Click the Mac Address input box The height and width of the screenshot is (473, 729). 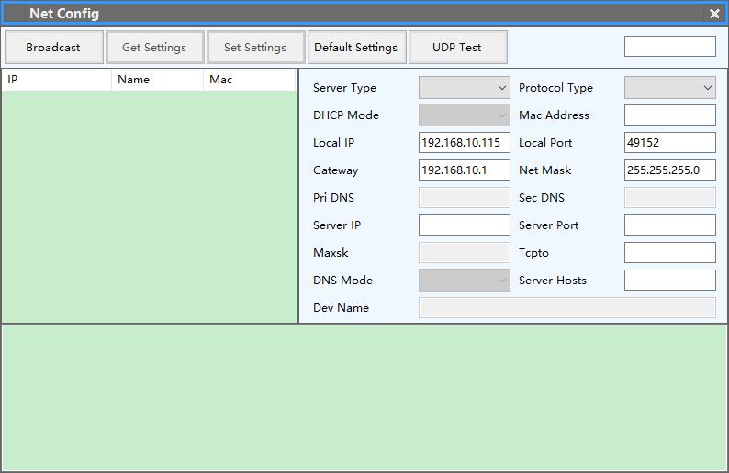(669, 115)
